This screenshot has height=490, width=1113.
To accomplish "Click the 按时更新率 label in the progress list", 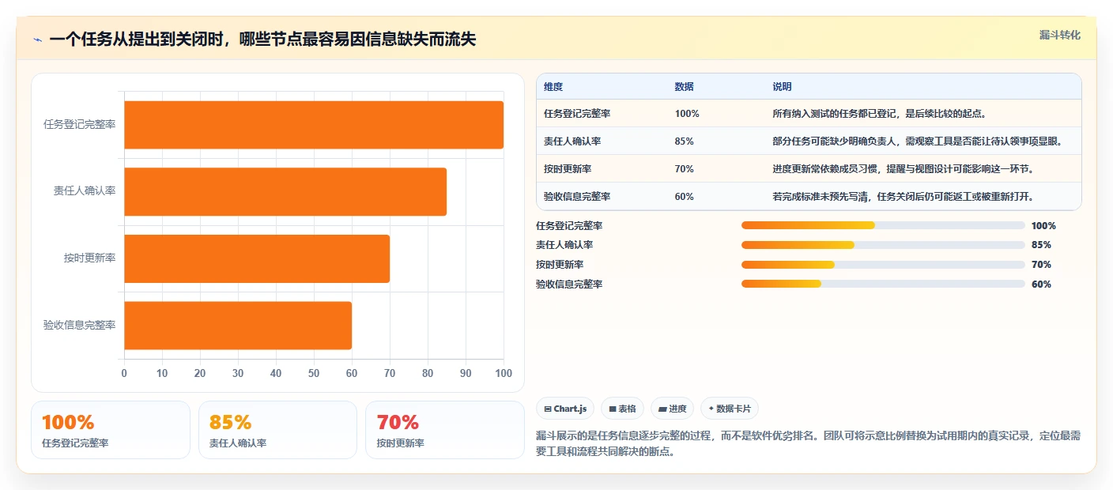I will click(560, 265).
